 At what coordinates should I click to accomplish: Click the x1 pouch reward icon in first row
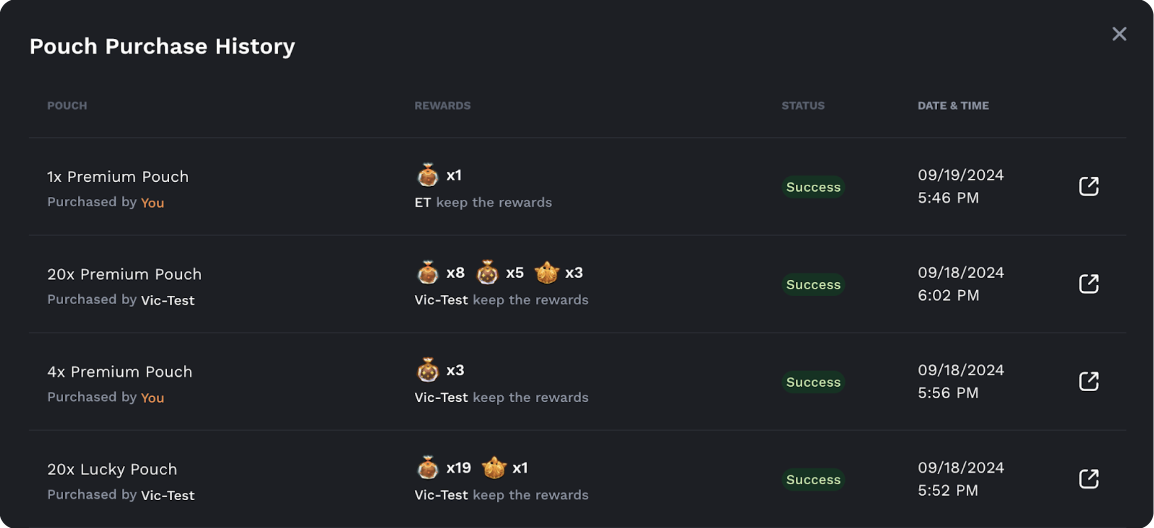(x=427, y=175)
